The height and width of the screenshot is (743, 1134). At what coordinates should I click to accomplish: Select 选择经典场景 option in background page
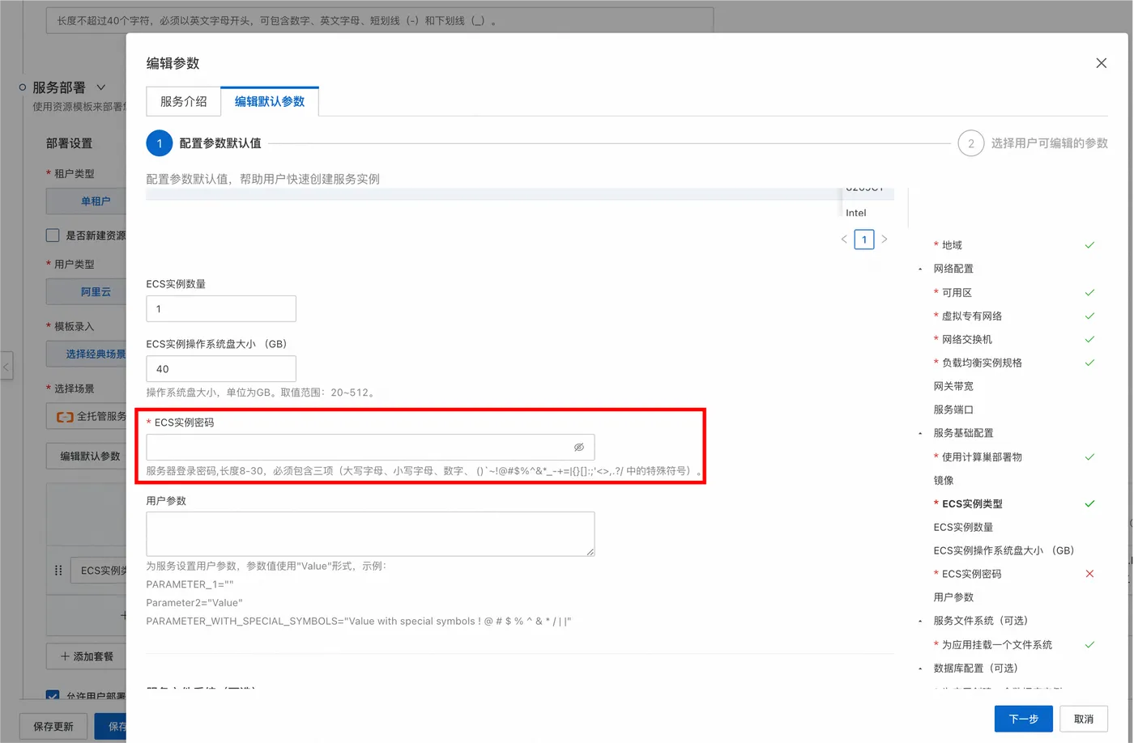click(87, 355)
